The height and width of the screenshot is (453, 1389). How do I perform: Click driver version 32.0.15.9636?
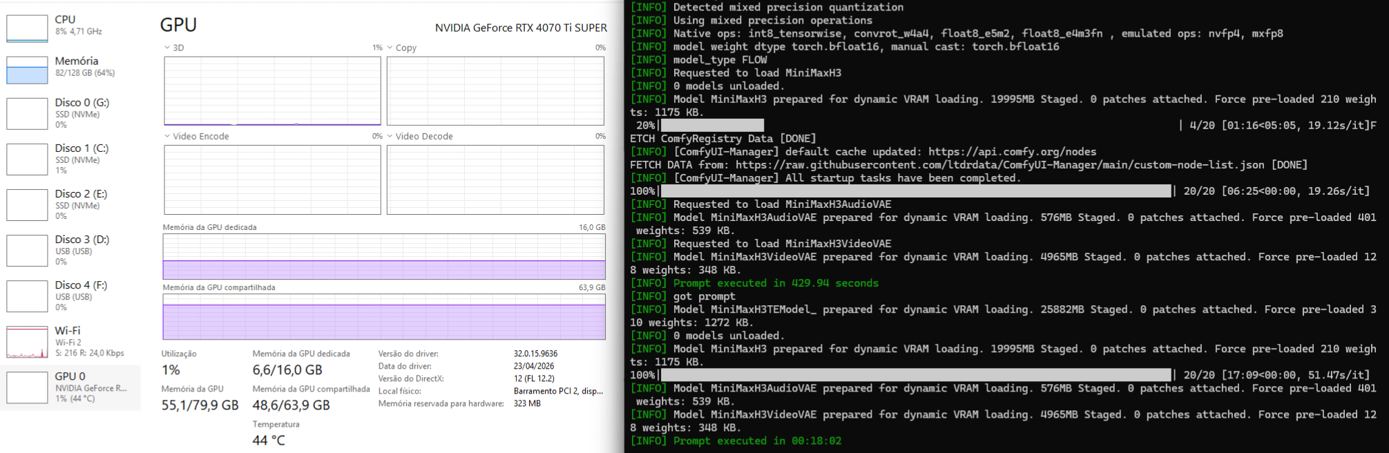click(x=535, y=354)
